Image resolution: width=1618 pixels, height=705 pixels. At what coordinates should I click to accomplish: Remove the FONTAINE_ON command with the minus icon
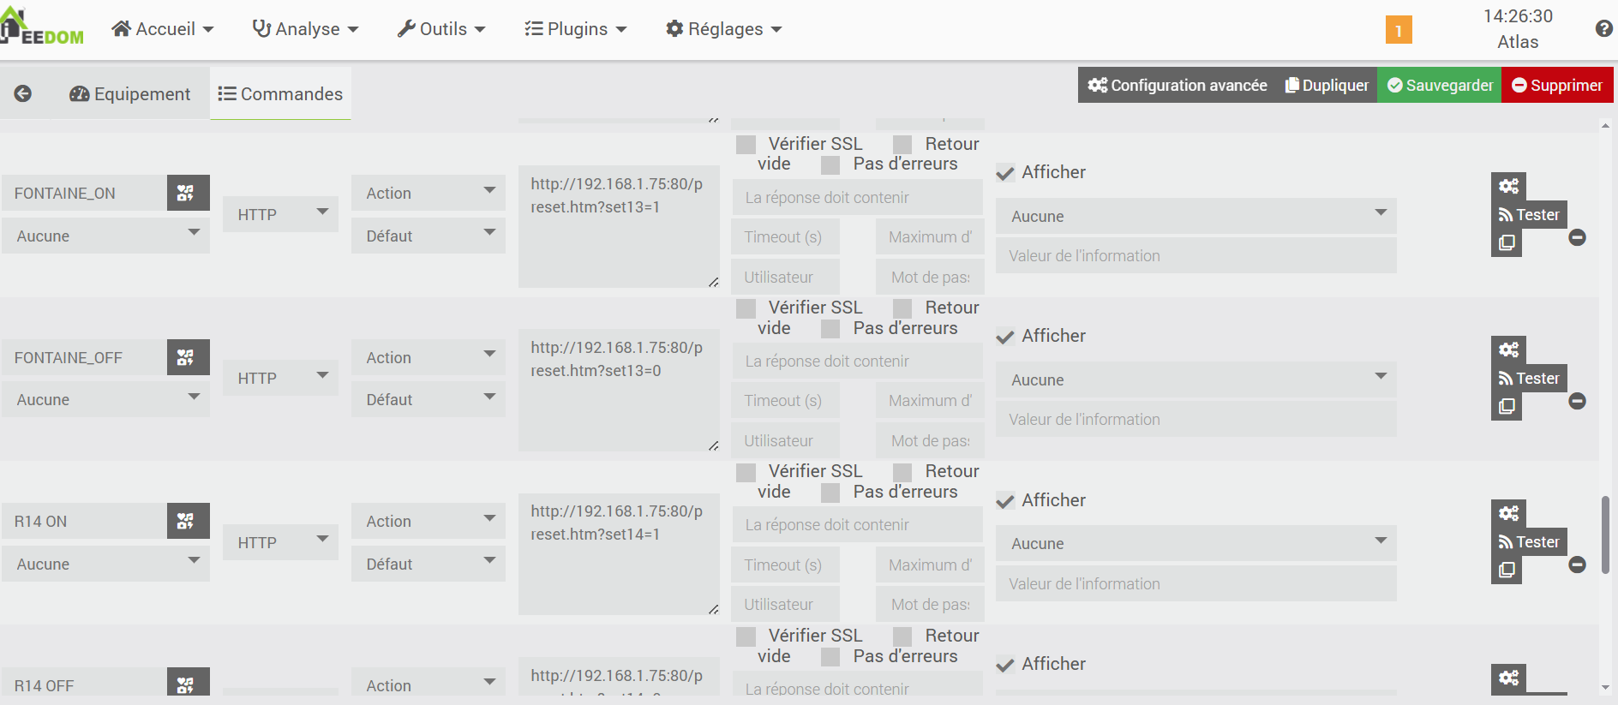tap(1577, 237)
